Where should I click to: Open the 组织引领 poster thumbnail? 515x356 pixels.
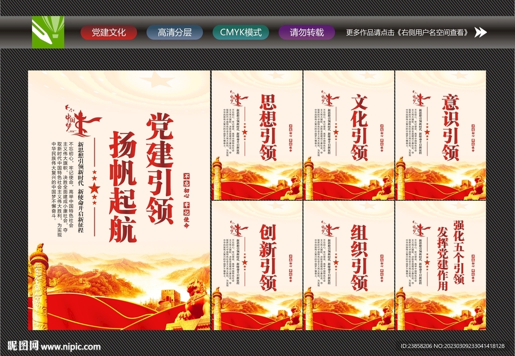tap(349, 266)
